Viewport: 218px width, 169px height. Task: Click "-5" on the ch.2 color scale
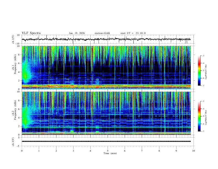pyautogui.click(x=203, y=116)
